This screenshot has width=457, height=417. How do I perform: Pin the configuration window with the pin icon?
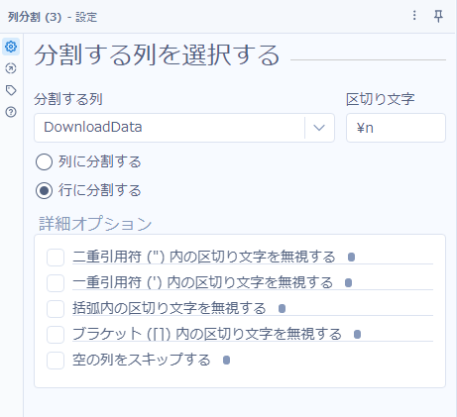click(x=438, y=16)
